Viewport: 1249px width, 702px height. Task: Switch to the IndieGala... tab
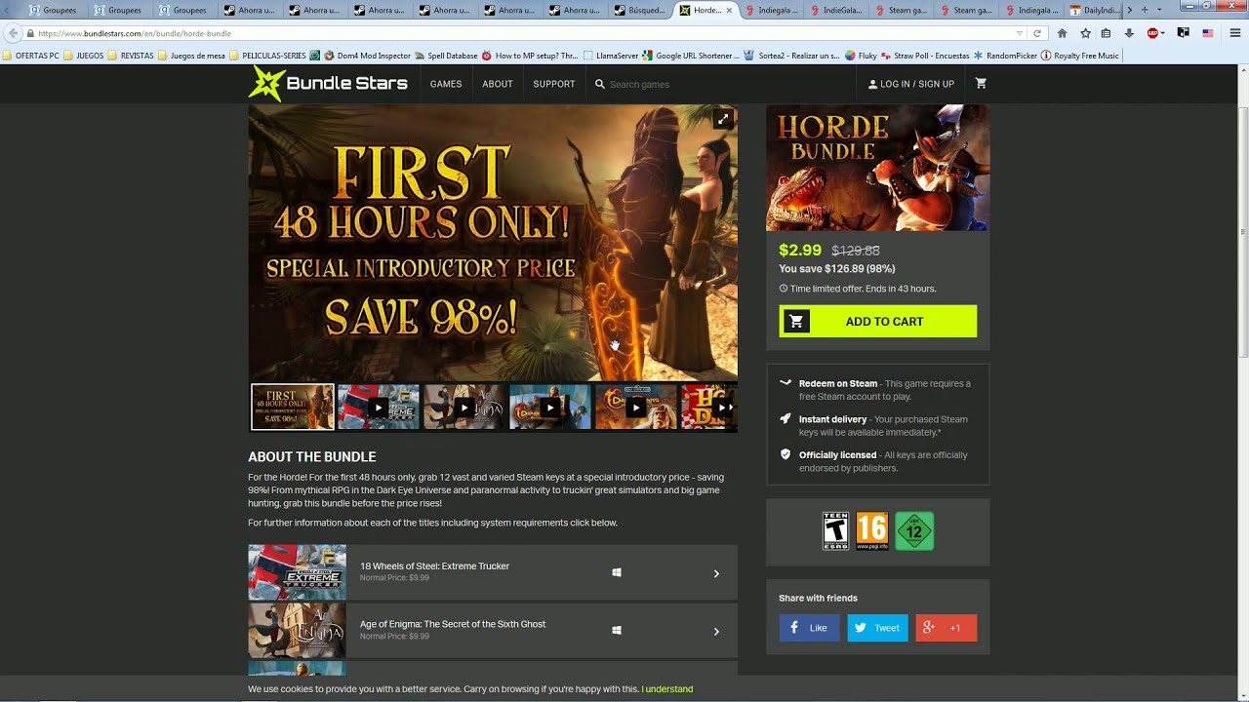835,10
